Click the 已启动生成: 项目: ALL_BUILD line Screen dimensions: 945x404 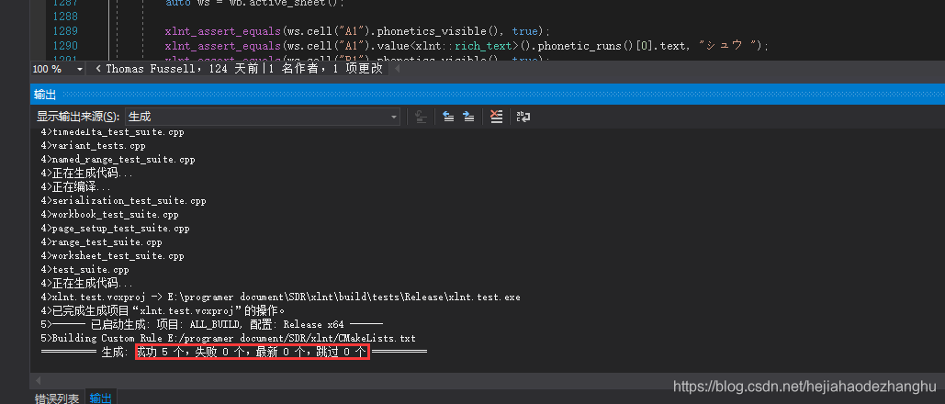click(211, 325)
